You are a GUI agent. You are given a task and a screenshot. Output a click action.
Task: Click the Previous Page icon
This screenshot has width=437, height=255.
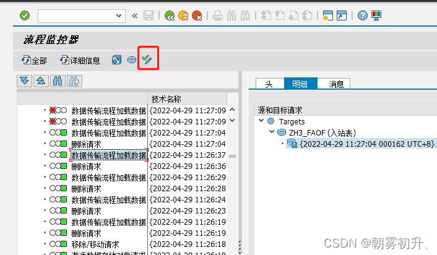pyautogui.click(x=280, y=15)
